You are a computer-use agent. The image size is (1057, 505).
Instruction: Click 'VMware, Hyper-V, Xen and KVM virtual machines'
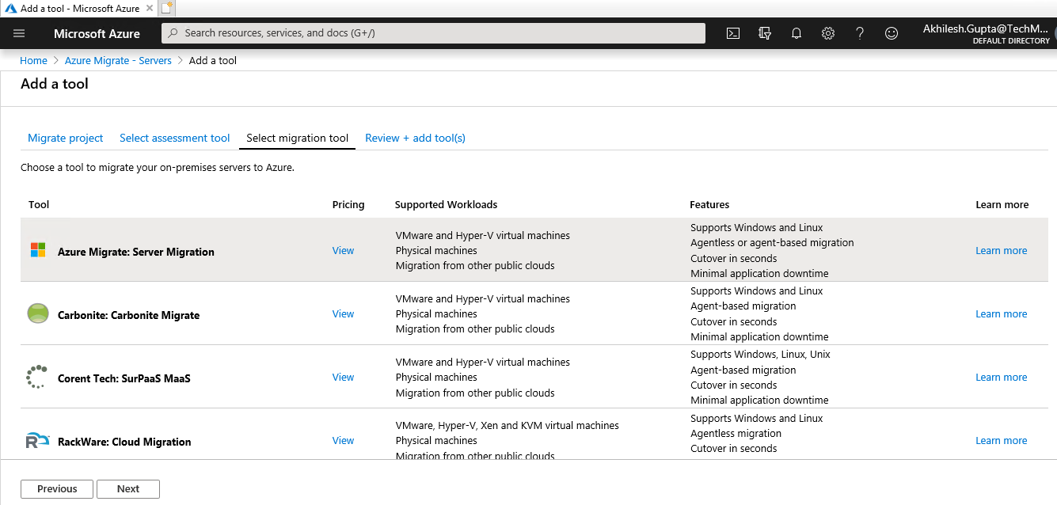[508, 425]
